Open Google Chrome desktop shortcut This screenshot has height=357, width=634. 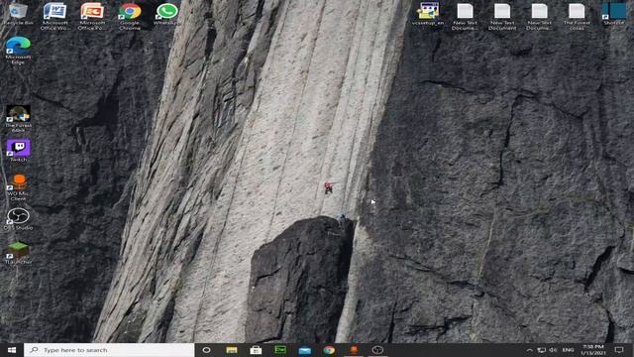[130, 16]
